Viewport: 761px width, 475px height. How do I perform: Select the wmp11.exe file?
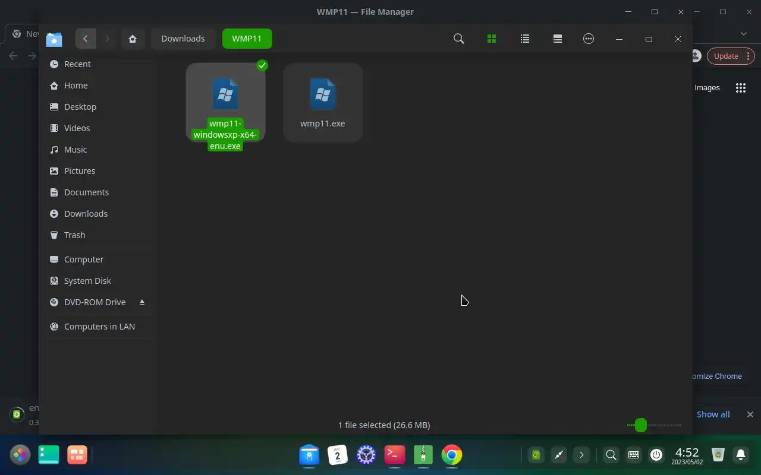click(323, 102)
